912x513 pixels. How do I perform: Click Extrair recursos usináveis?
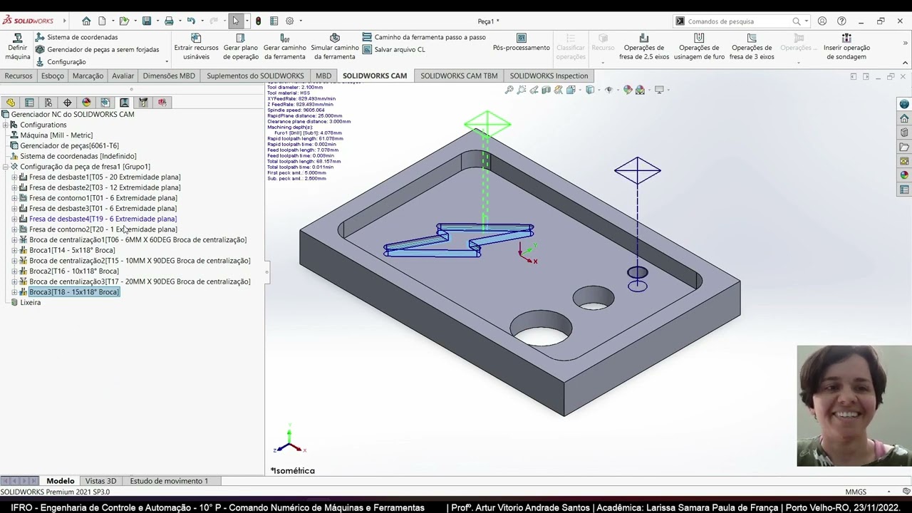(196, 47)
